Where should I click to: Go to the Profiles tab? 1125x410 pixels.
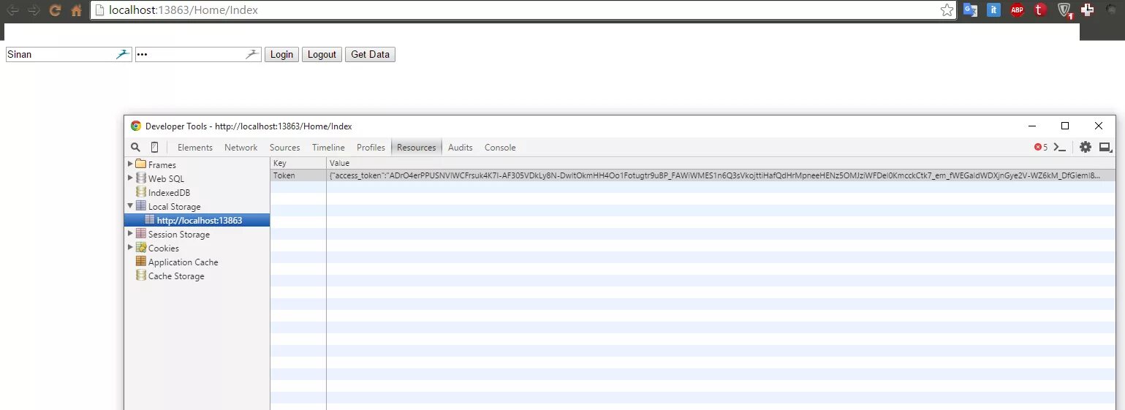tap(371, 148)
